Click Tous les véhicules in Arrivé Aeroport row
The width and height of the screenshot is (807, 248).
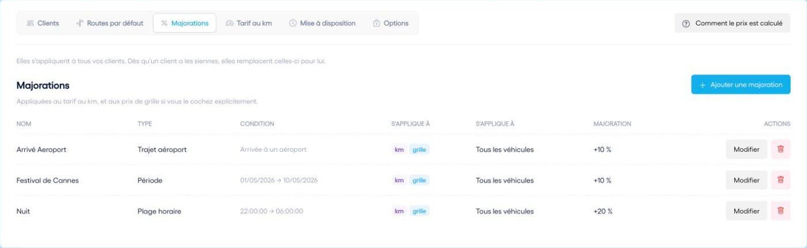505,149
